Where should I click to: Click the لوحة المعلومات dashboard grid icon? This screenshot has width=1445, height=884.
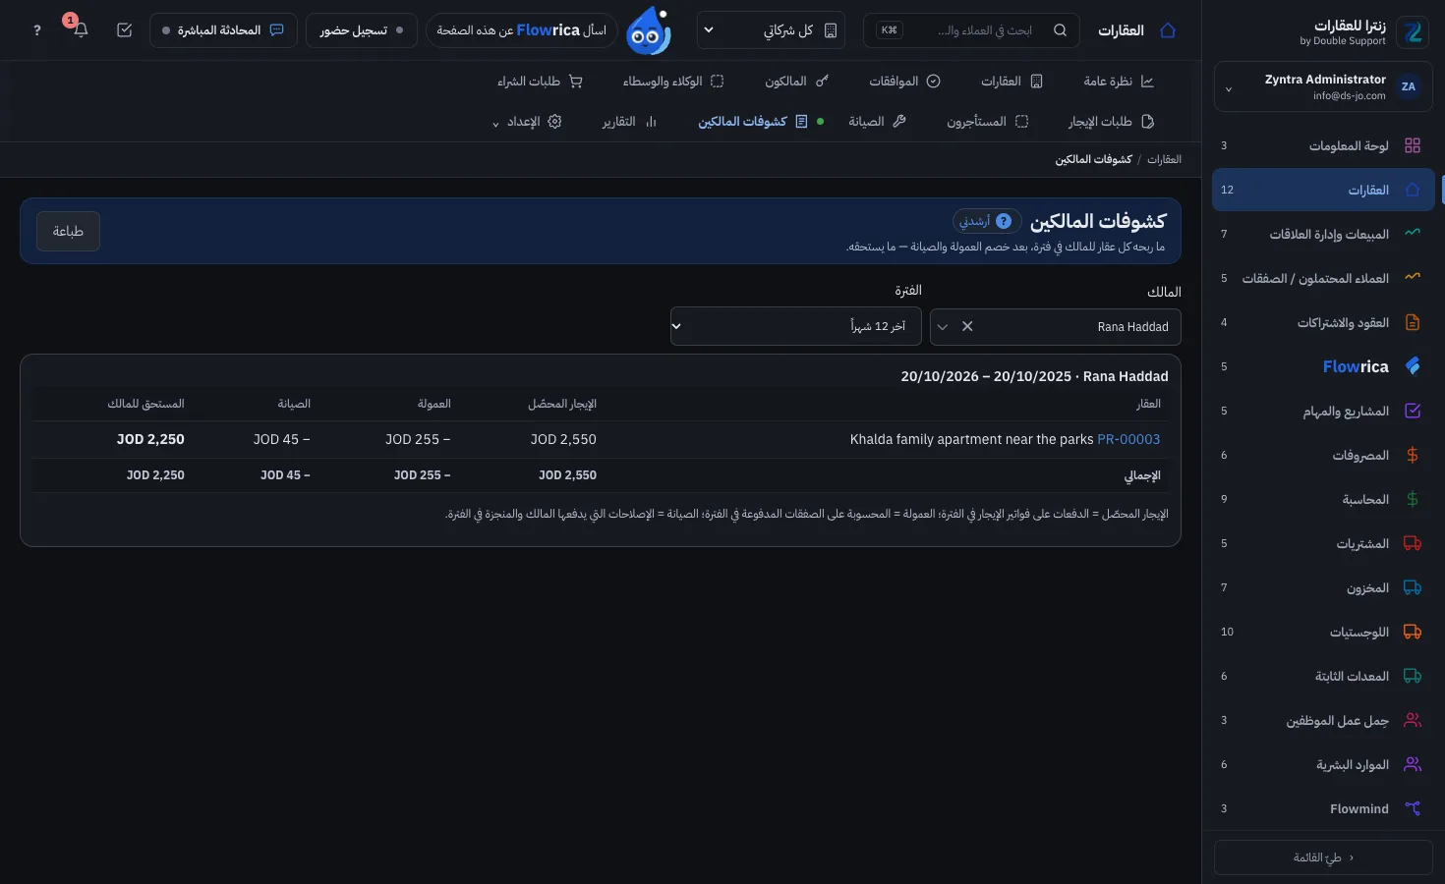coord(1413,145)
